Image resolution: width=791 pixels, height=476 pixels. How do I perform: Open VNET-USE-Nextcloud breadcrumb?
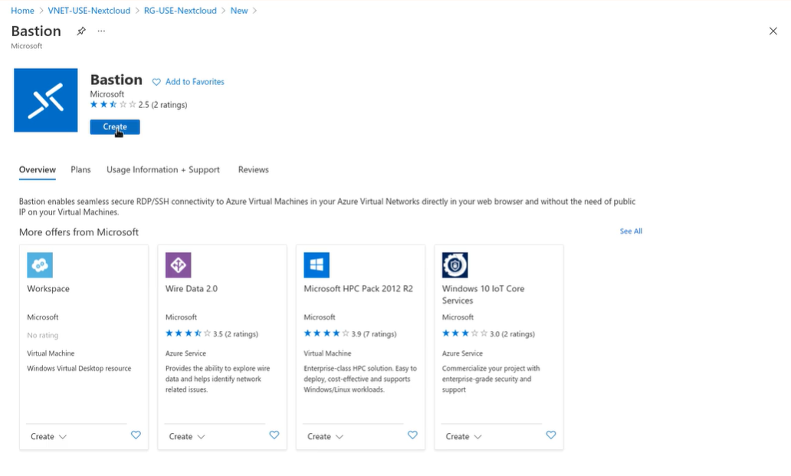coord(89,11)
